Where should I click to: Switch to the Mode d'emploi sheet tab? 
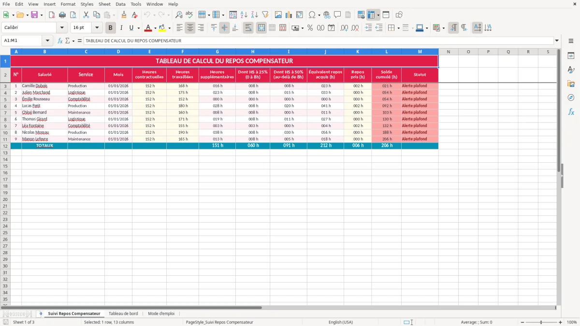(x=161, y=313)
